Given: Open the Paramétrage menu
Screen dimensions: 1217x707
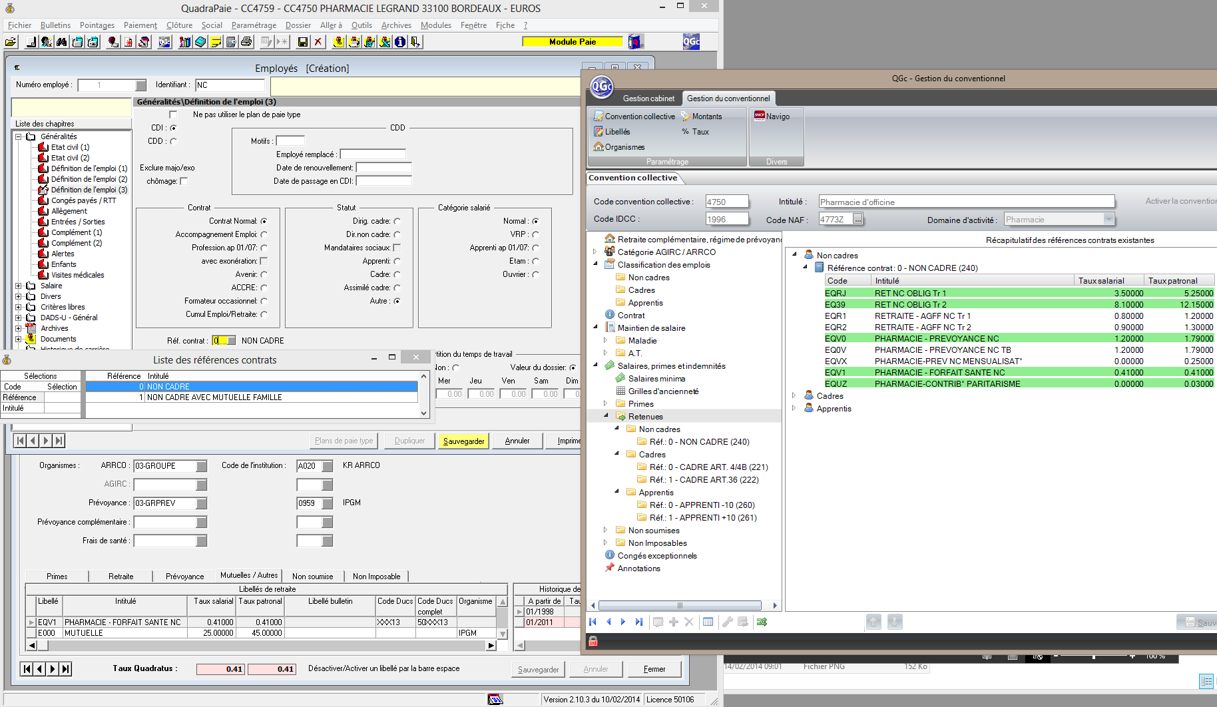Looking at the screenshot, I should (x=254, y=25).
